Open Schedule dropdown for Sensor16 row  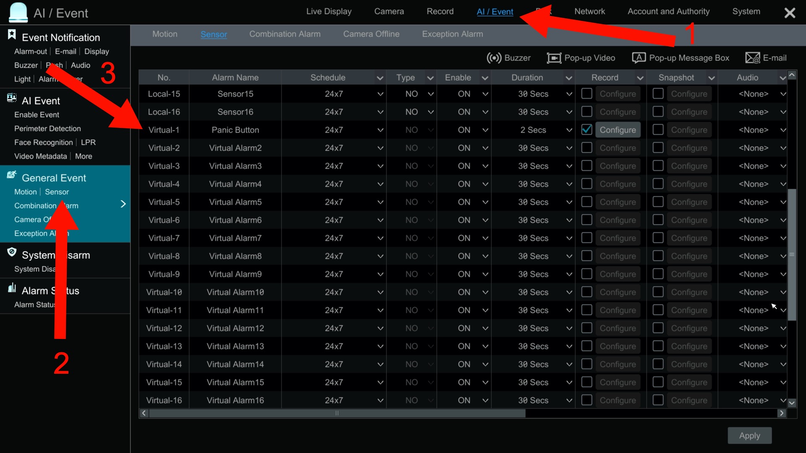[x=380, y=112]
